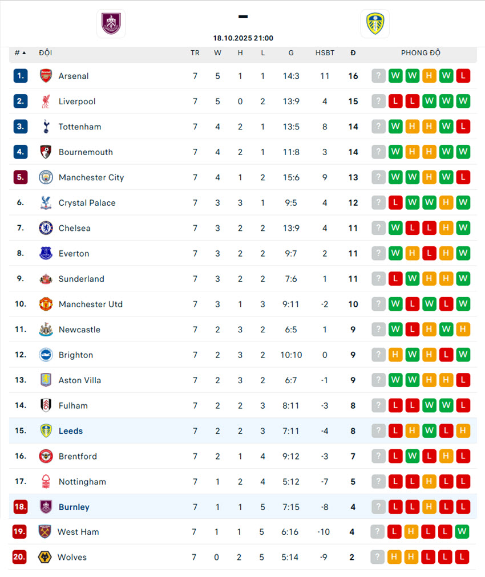Screen dimensions: 485x577
Task: Open the Burnley team link
Action: pos(74,507)
